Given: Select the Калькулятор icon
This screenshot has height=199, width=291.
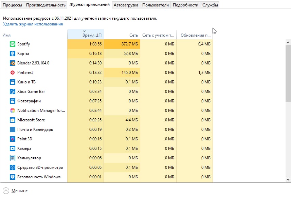Looking at the screenshot, I should (x=13, y=158).
